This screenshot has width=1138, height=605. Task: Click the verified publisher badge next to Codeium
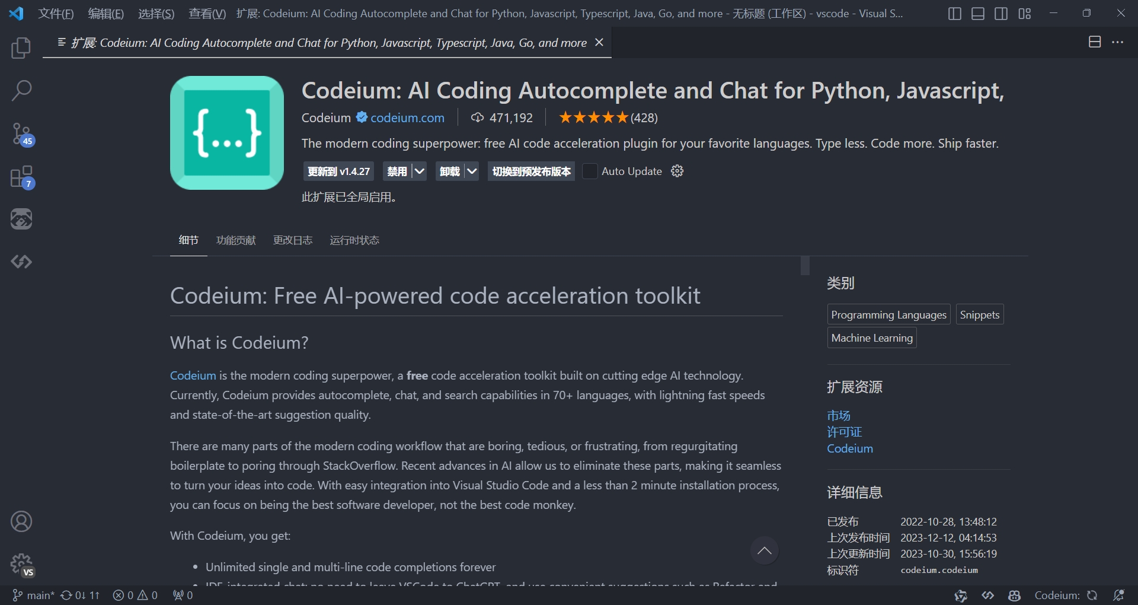[362, 117]
